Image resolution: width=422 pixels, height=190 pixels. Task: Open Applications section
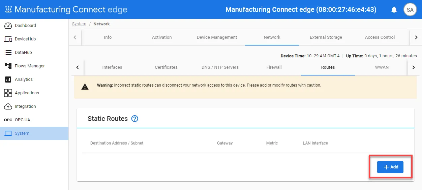[34, 93]
